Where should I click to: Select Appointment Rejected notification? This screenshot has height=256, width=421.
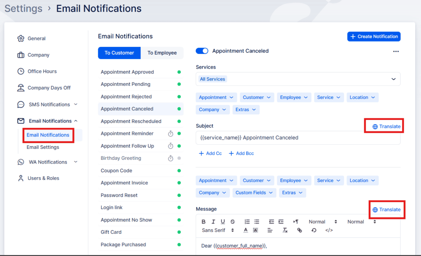(141, 97)
